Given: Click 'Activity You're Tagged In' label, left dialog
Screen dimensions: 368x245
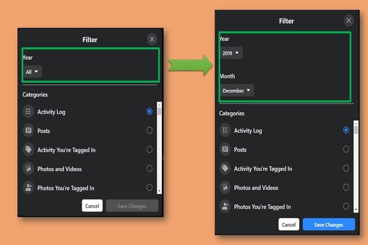Looking at the screenshot, I should tap(66, 150).
